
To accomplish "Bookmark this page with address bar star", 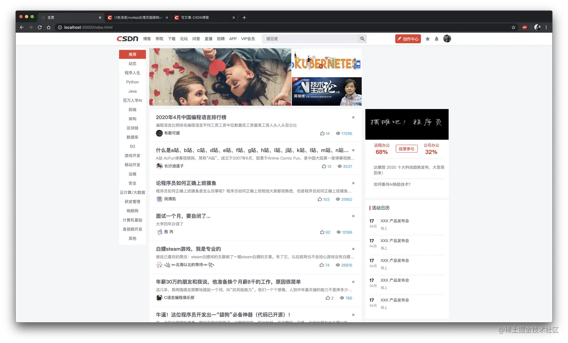I will 514,27.
